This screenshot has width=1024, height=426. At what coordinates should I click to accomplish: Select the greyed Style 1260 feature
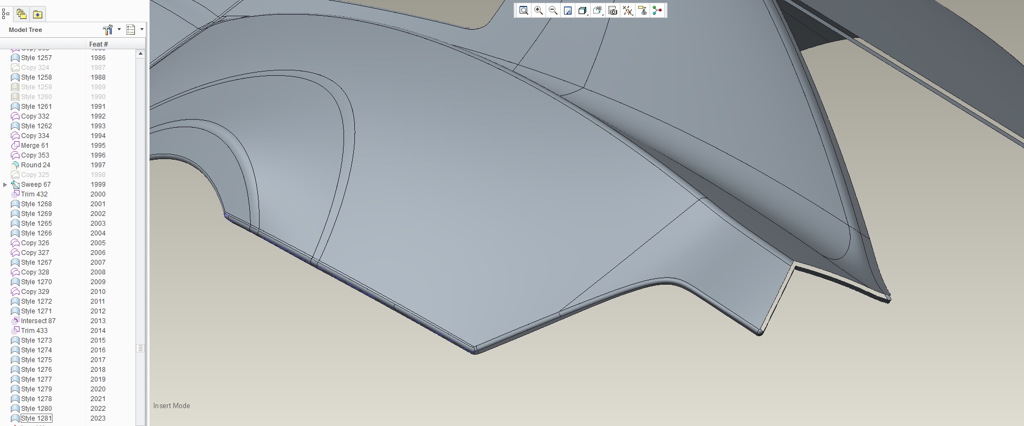point(36,97)
